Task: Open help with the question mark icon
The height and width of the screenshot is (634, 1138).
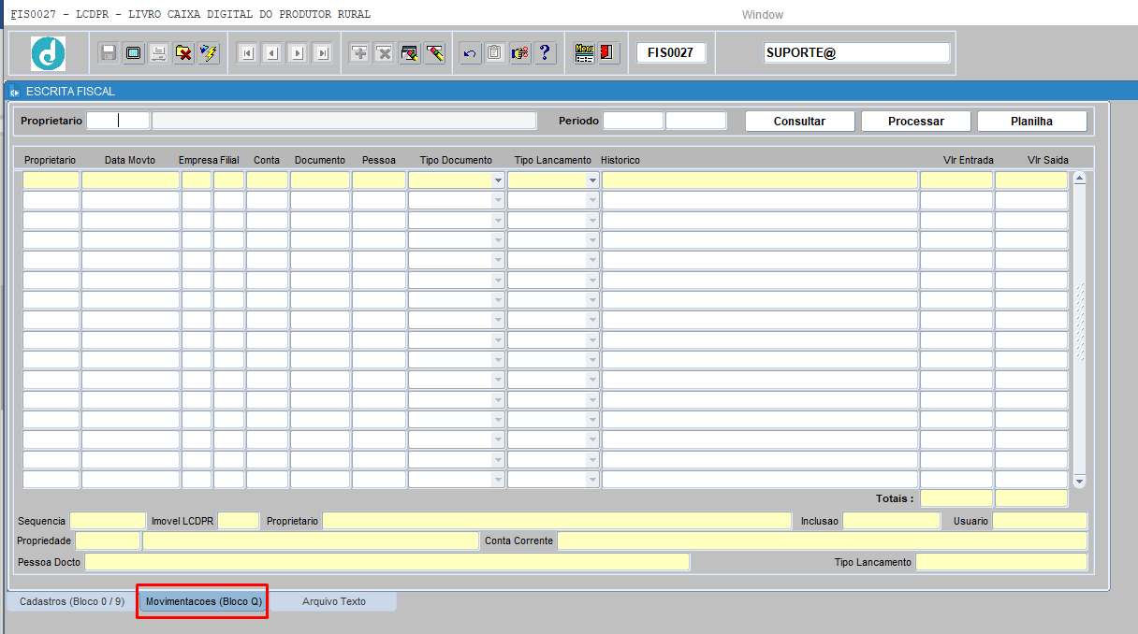Action: tap(546, 53)
